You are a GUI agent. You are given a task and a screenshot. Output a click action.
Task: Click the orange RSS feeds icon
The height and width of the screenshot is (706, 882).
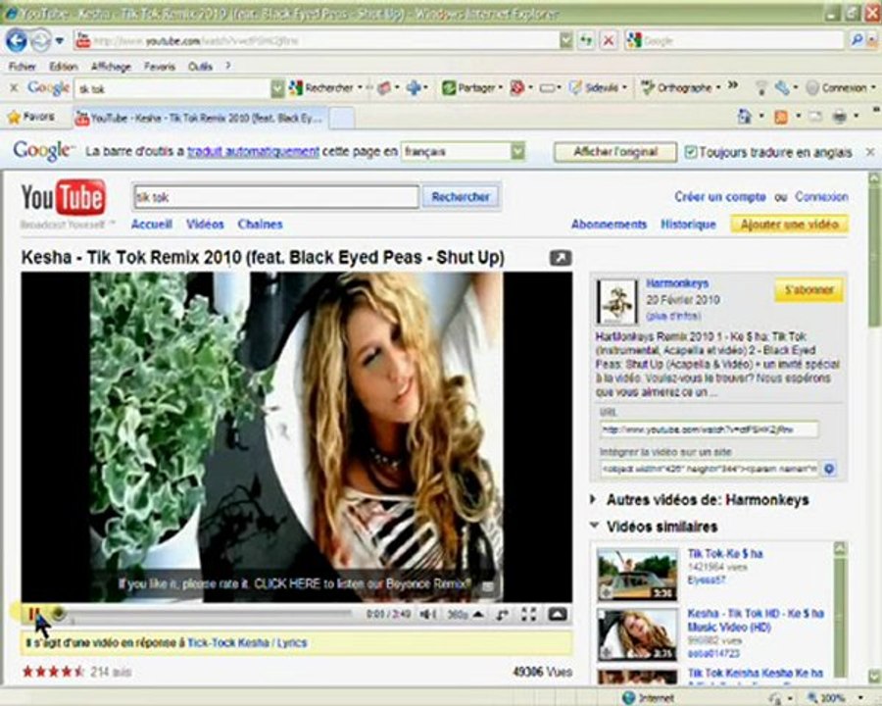(x=781, y=117)
